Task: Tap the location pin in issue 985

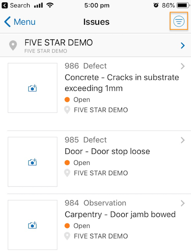Action: 67,173
